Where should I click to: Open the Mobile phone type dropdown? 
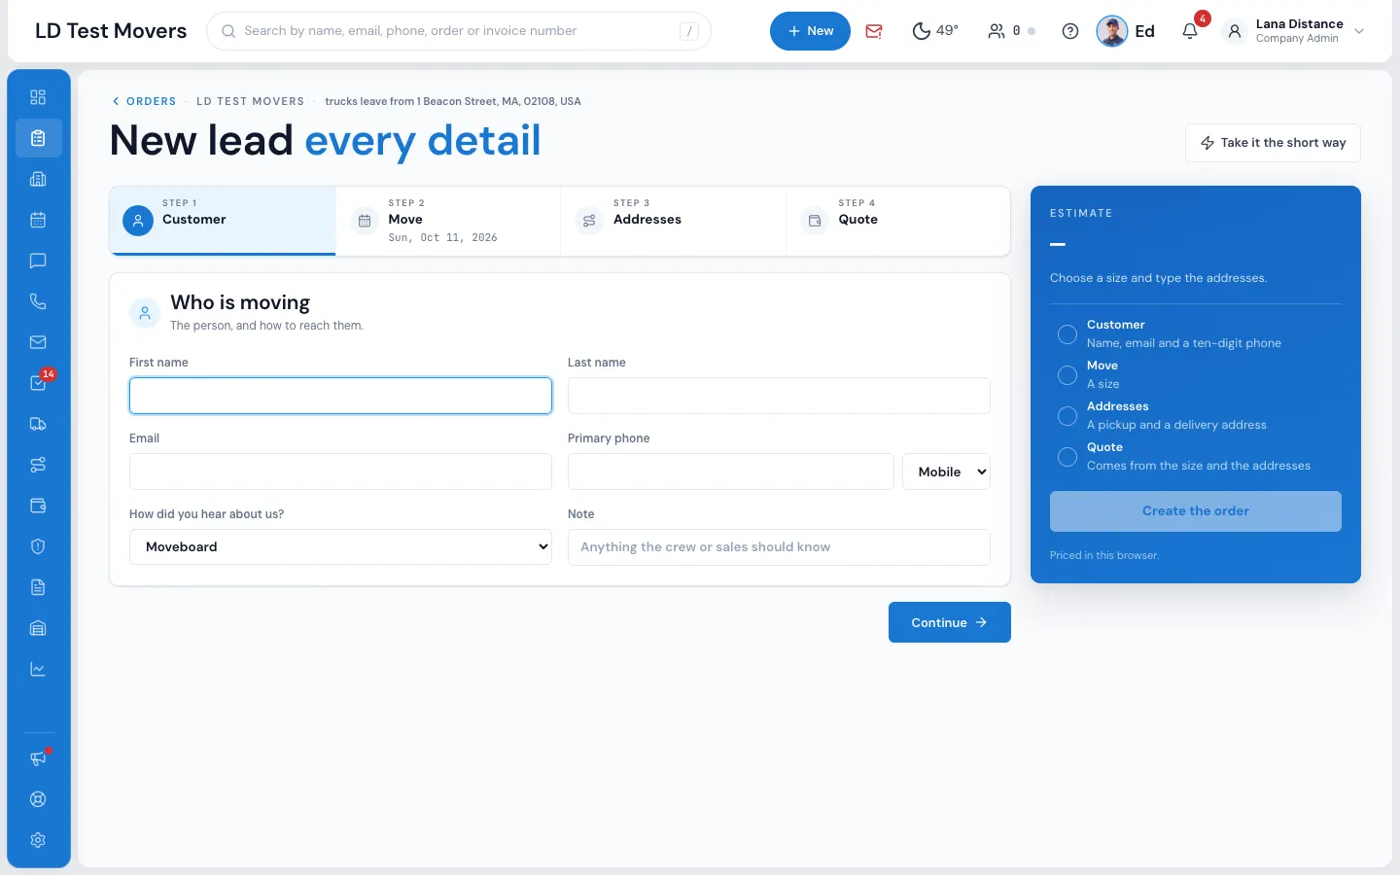[947, 472]
